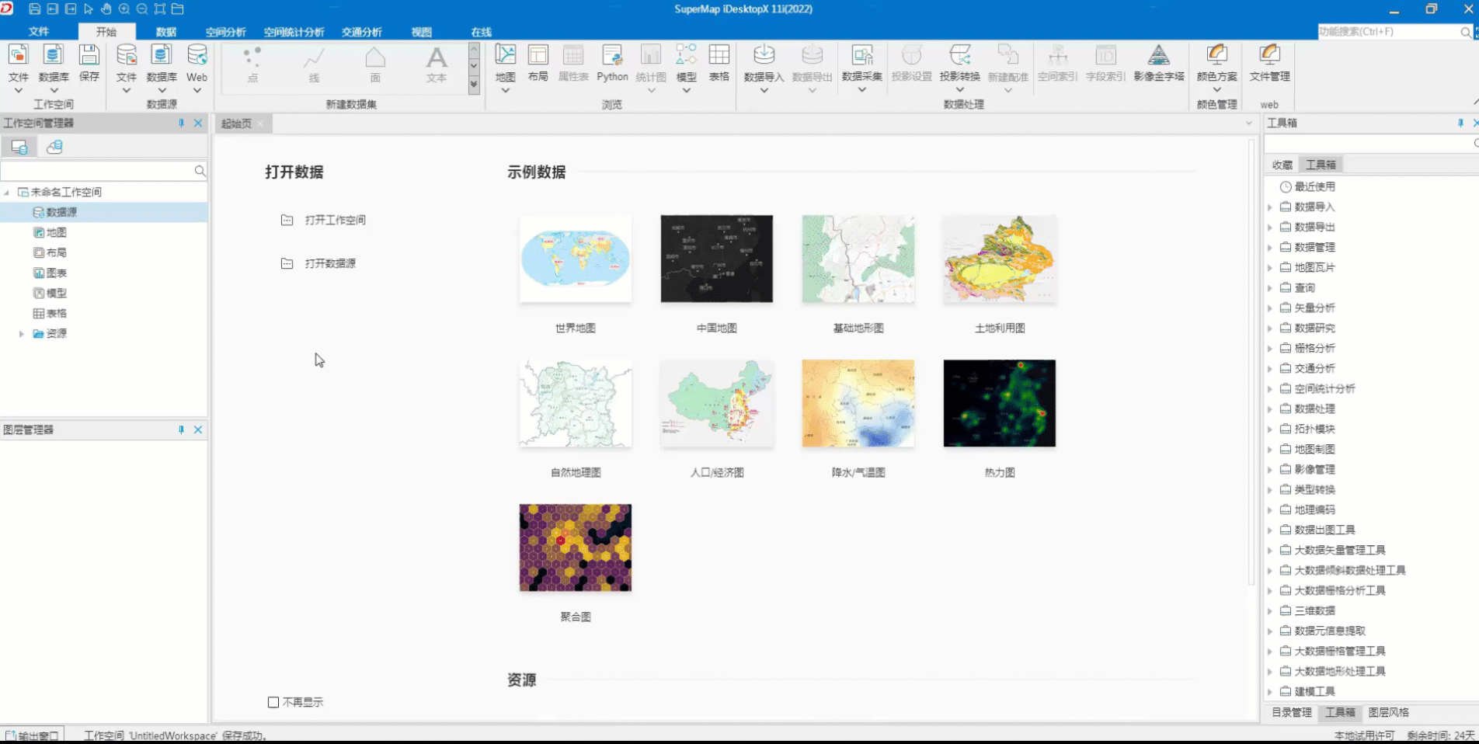The height and width of the screenshot is (744, 1479).
Task: Click the 打开数据源 link
Action: coord(330,264)
